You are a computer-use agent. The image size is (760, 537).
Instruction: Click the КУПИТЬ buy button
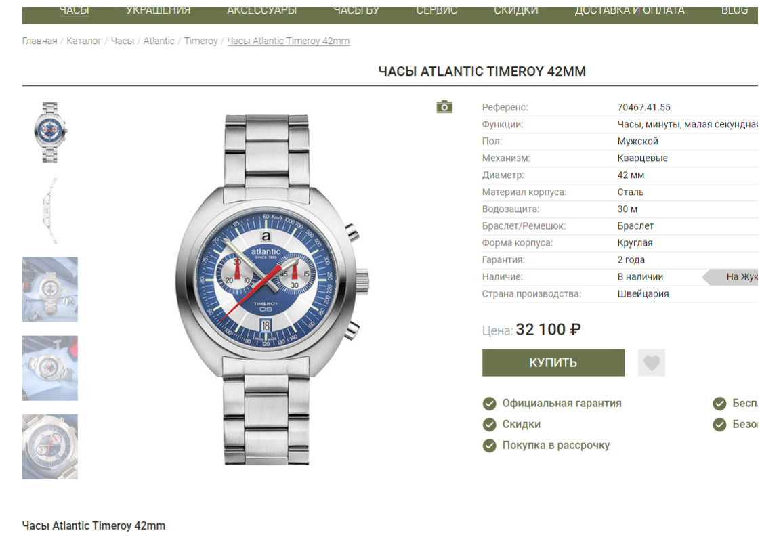click(x=553, y=362)
